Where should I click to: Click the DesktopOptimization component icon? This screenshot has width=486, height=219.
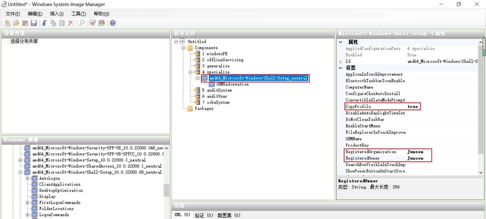[x=35, y=191]
